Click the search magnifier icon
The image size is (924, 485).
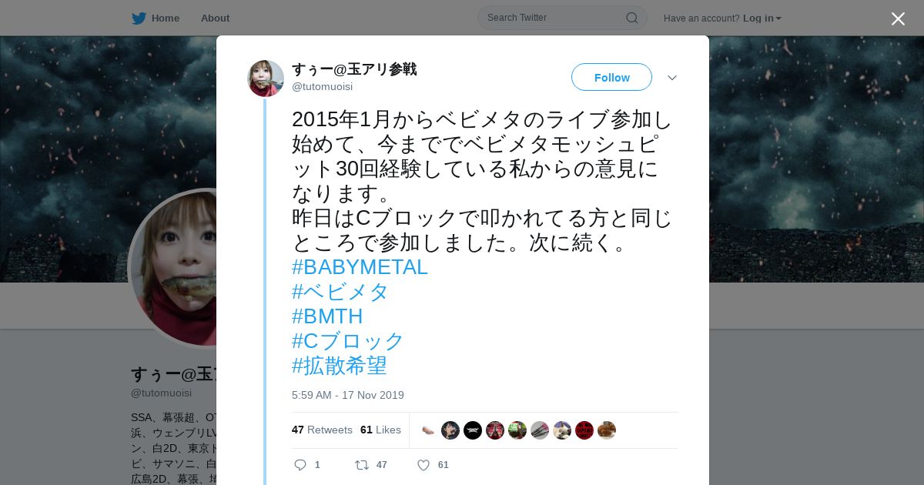pos(631,18)
